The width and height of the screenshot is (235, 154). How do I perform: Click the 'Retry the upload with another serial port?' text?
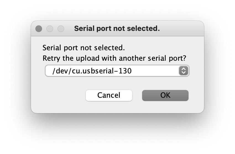tap(114, 58)
